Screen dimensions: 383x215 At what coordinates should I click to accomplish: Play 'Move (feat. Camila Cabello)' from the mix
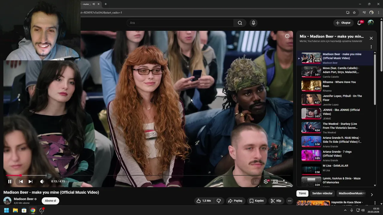click(x=336, y=72)
